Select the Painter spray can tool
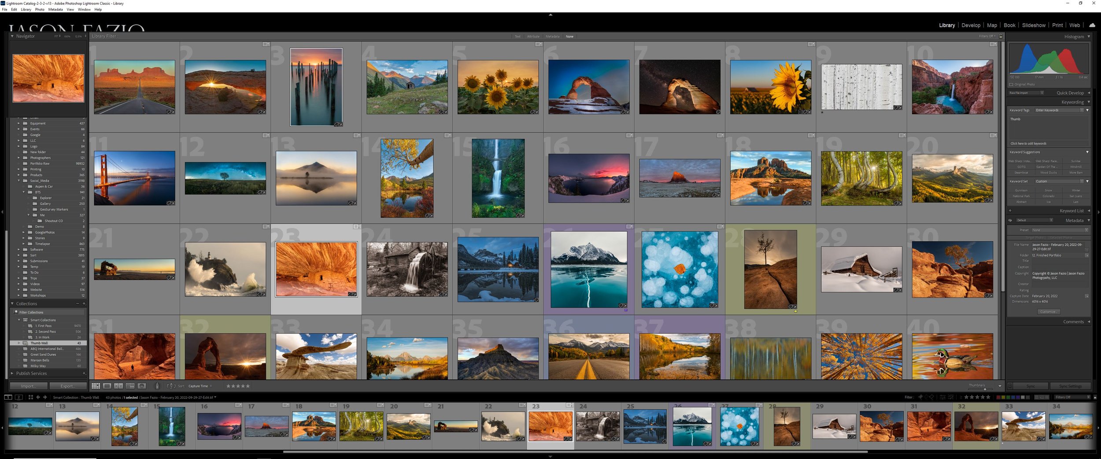Viewport: 1101px width, 459px height. pyautogui.click(x=157, y=386)
